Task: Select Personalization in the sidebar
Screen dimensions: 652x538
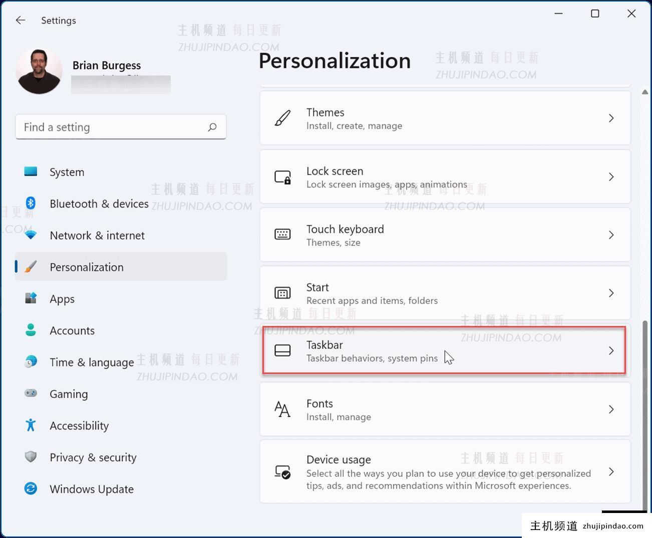Action: [x=86, y=267]
